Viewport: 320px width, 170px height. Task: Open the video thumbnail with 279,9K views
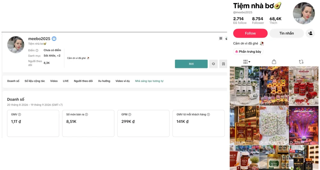point(304,125)
